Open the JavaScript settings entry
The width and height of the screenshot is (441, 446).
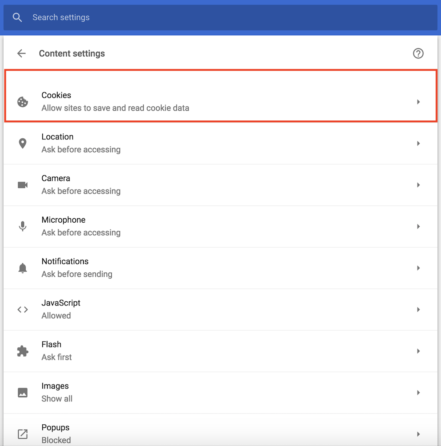pyautogui.click(x=220, y=309)
